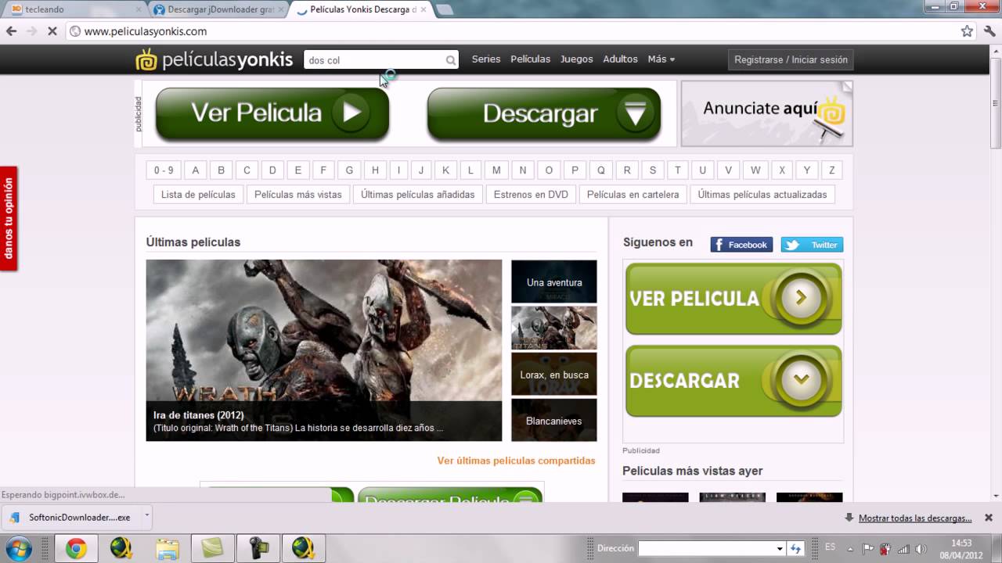1002x563 pixels.
Task: Click the ES language indicator
Action: (x=830, y=547)
